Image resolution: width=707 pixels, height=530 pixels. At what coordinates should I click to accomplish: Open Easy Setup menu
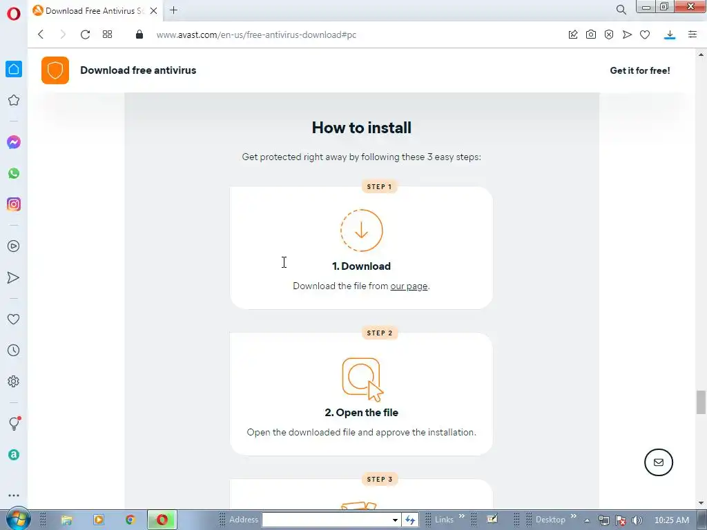[x=693, y=35]
